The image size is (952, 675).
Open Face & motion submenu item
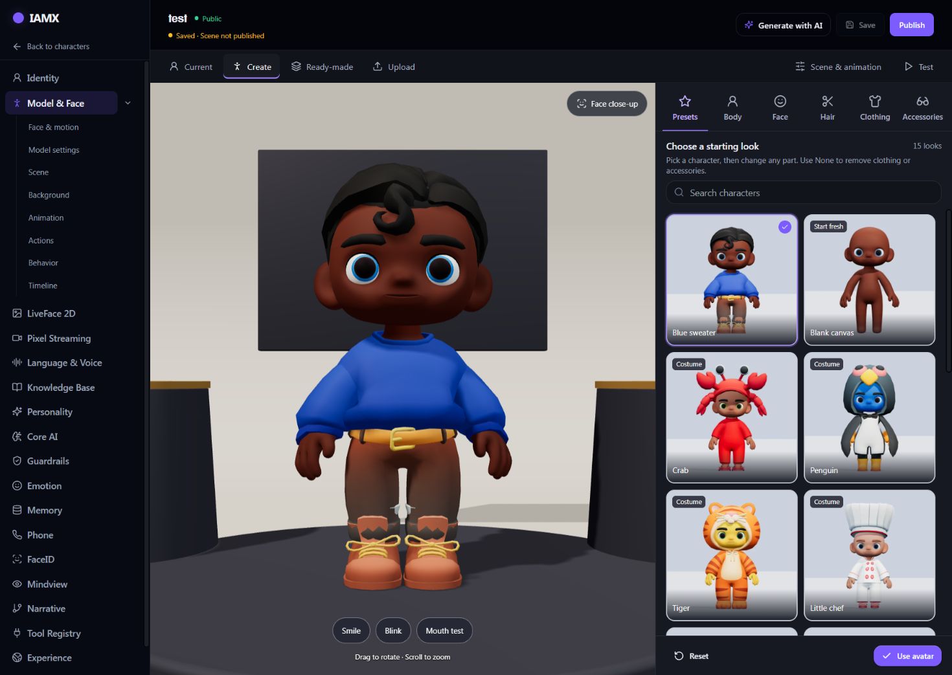(54, 127)
